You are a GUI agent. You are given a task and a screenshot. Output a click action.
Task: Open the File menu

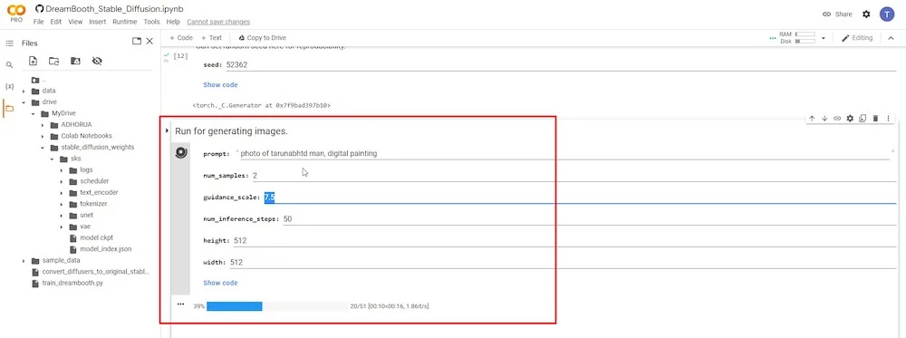38,22
